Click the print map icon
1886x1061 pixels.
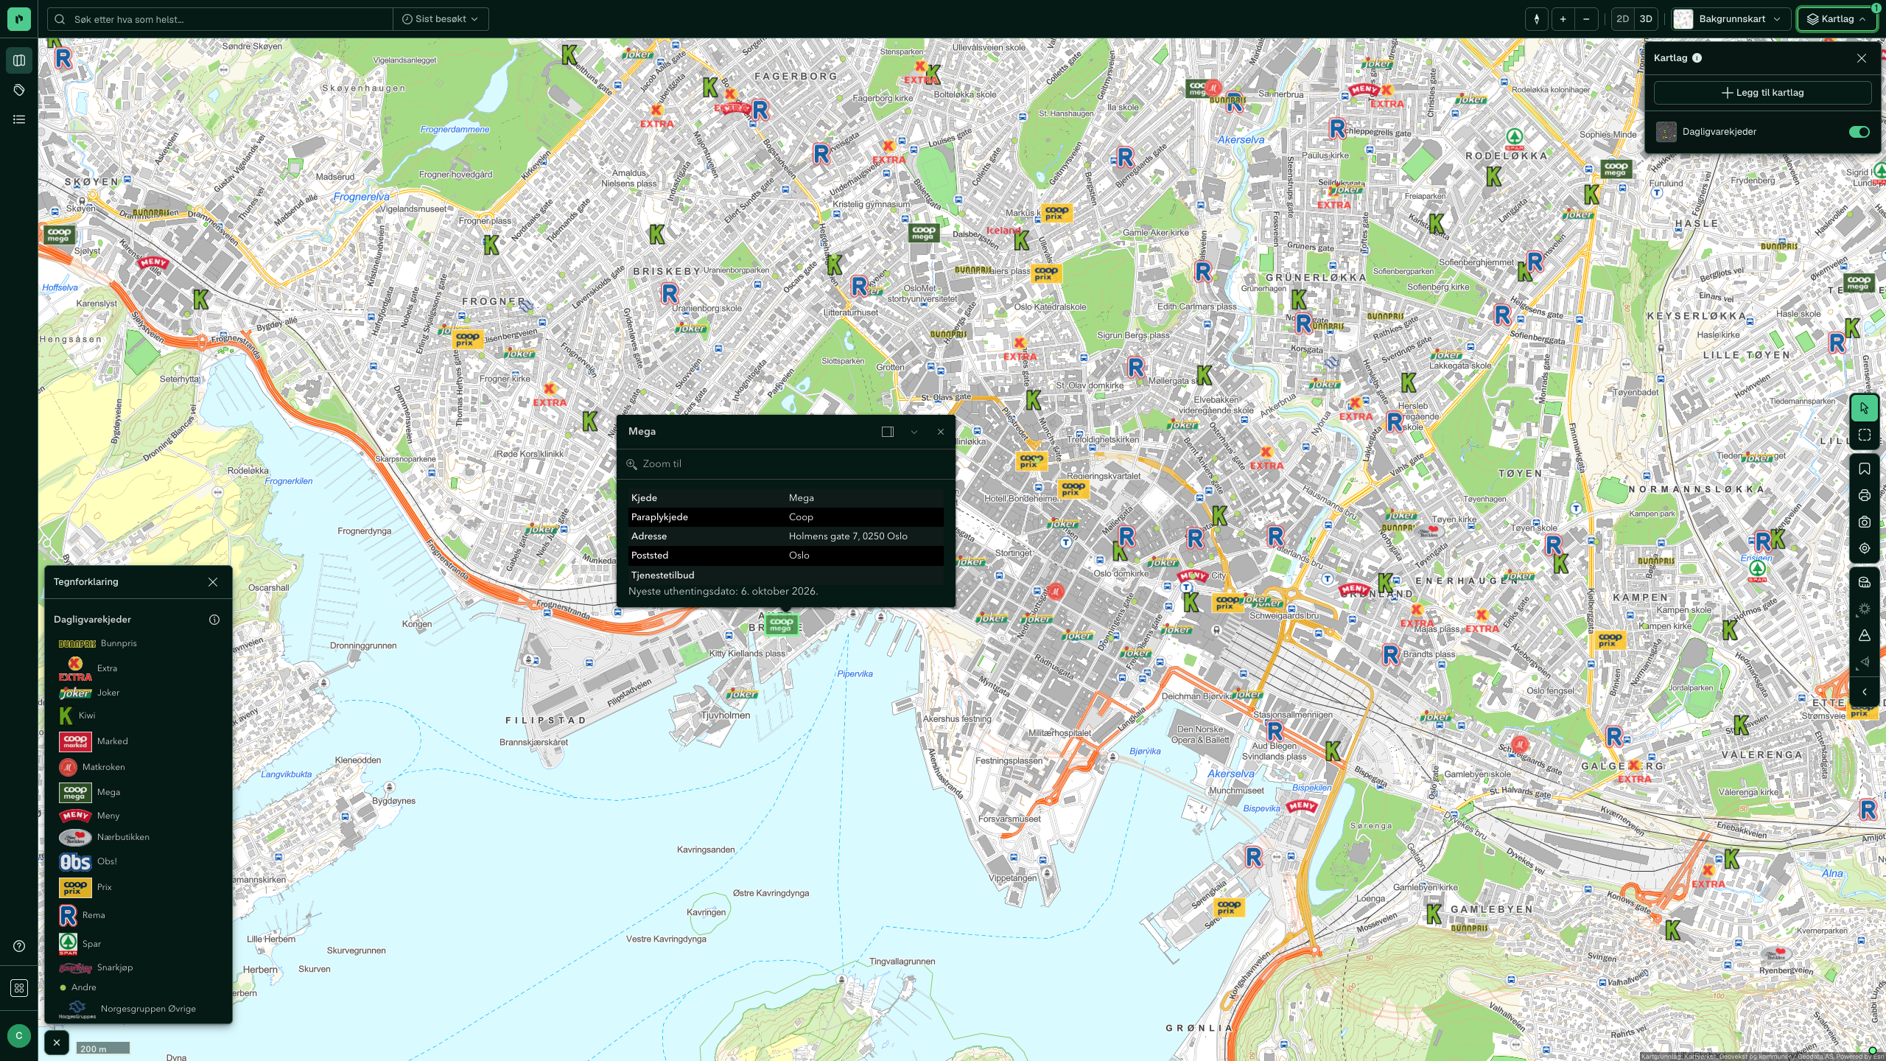(x=1864, y=495)
